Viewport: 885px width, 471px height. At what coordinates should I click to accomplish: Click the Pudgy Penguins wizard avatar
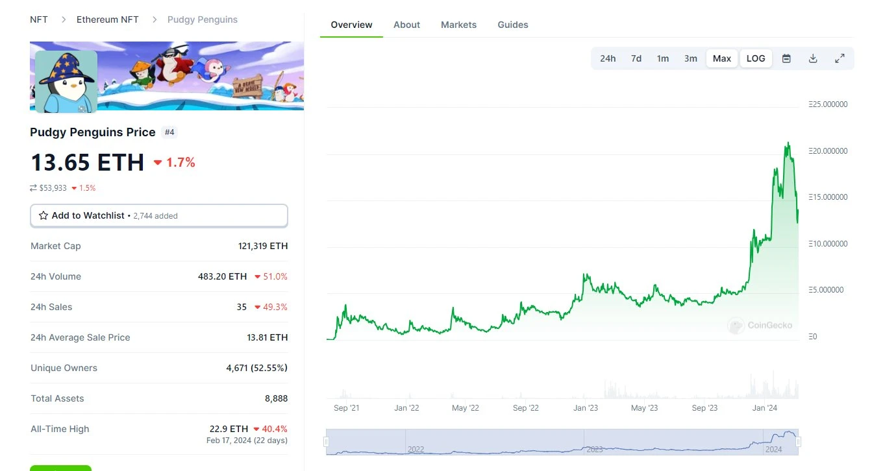coord(66,82)
